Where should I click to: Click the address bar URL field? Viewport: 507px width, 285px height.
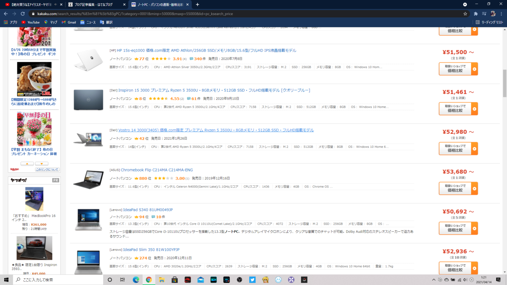pos(245,14)
